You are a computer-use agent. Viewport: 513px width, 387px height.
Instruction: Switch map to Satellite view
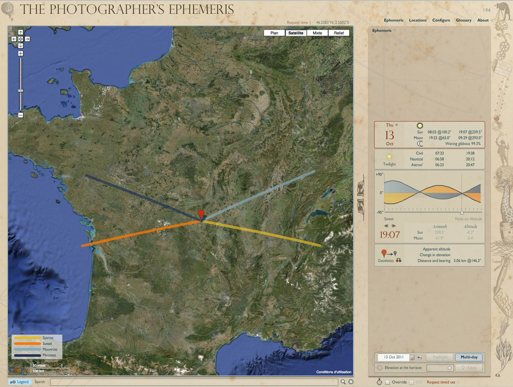[x=296, y=33]
